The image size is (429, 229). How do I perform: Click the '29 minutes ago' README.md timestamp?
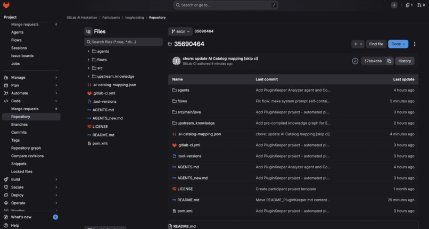coord(401,200)
